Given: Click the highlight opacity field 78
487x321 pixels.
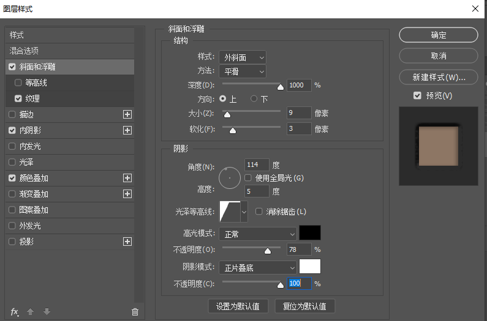Looking at the screenshot, I should pyautogui.click(x=299, y=249).
